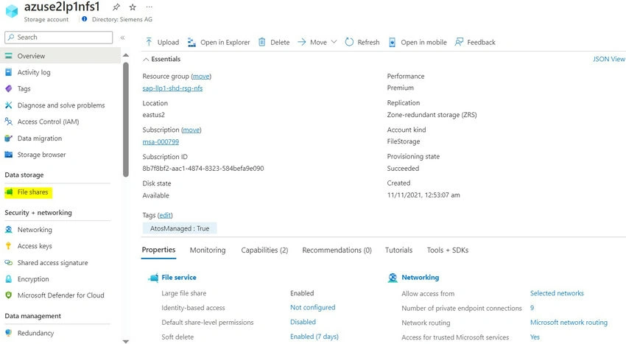626x344 pixels.
Task: Collapse the Essentials section
Action: (x=146, y=59)
